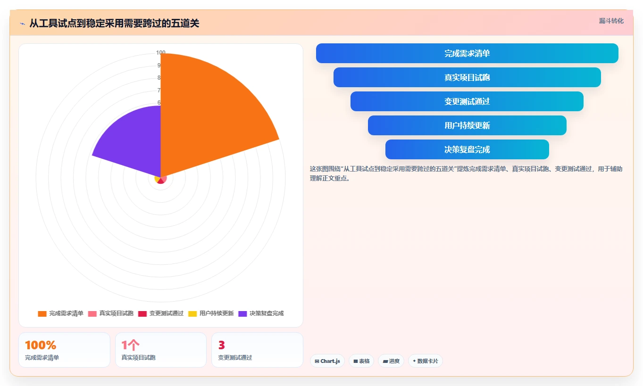Click the description paragraph below the funnel
This screenshot has height=386, width=643.
tap(466, 173)
